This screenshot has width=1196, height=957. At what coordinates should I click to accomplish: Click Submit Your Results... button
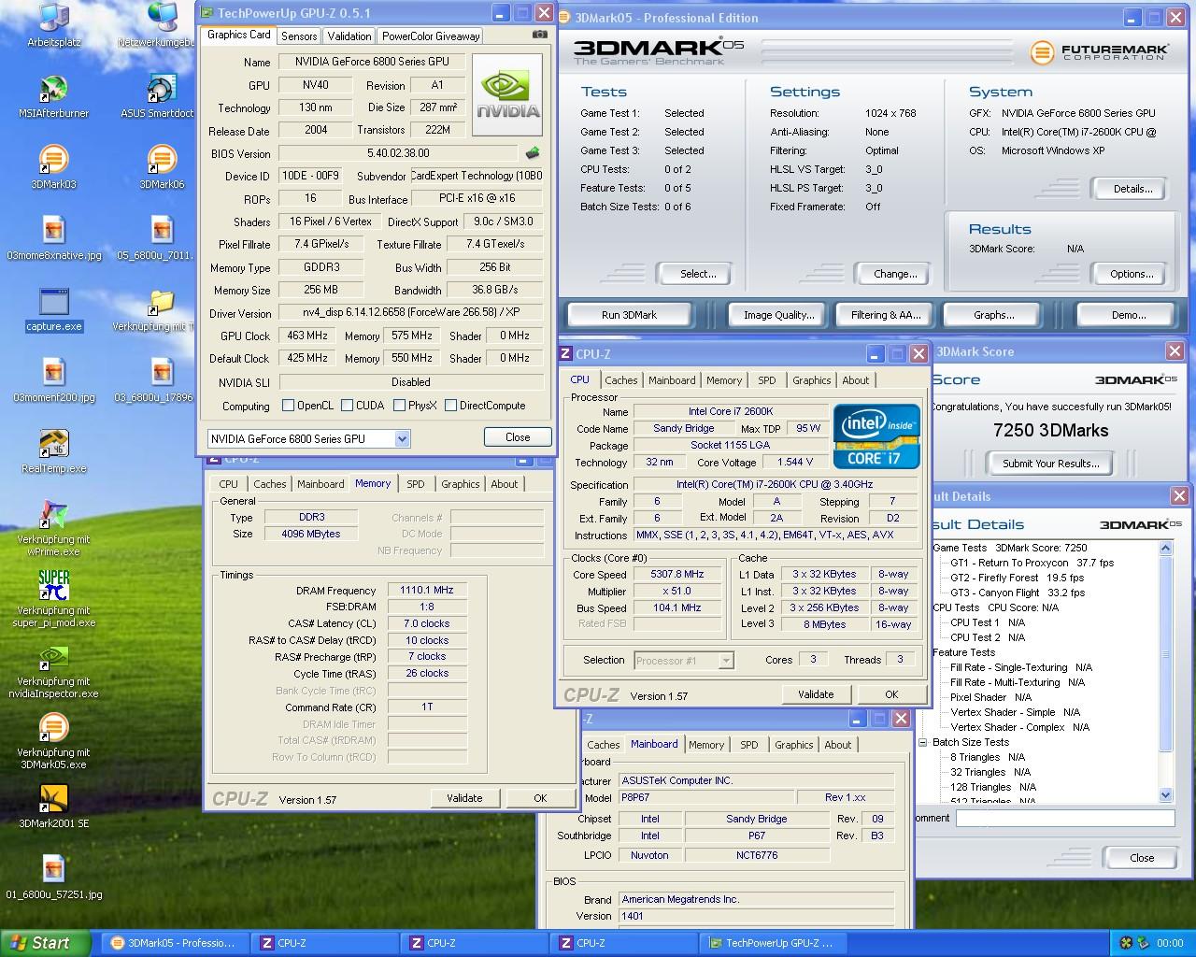click(x=1051, y=464)
